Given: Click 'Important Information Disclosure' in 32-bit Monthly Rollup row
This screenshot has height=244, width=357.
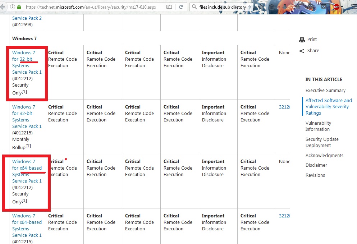Looking at the screenshot, I should tap(214, 113).
